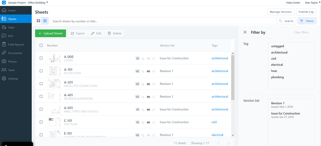Open the A-000 sheet thumbnail
The image size is (321, 146).
54,58
